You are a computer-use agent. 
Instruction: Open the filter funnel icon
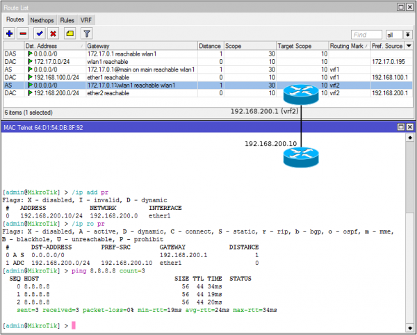pyautogui.click(x=87, y=34)
